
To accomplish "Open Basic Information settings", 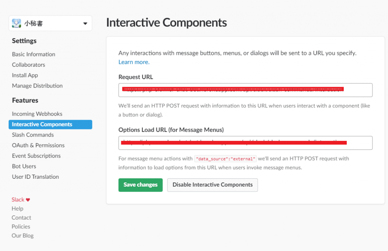I will click(33, 54).
